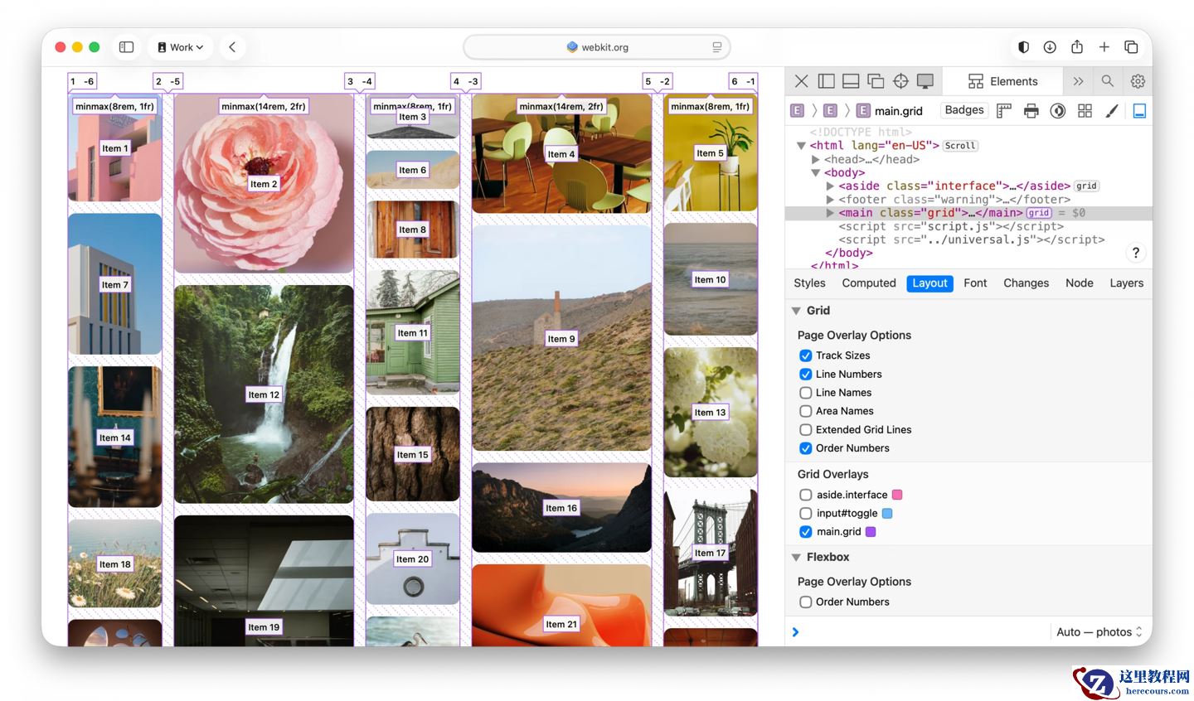
Task: Toggle rulers icon in inspector toolbar
Action: [1004, 111]
